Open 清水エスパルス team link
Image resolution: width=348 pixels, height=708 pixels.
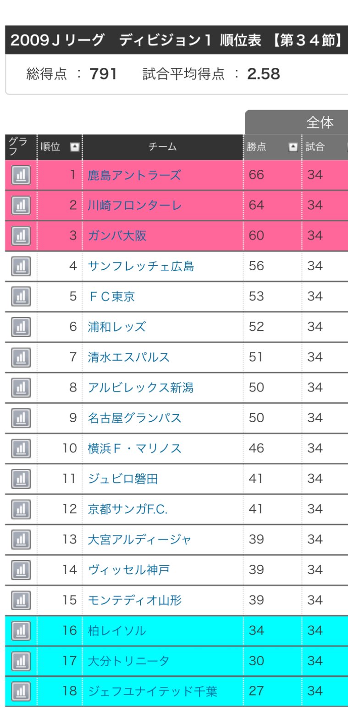[x=128, y=357]
